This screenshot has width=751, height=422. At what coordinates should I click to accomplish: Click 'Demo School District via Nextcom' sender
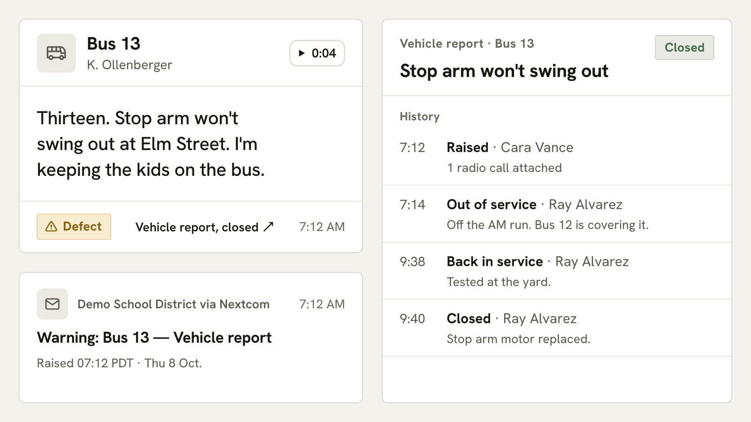tap(174, 304)
